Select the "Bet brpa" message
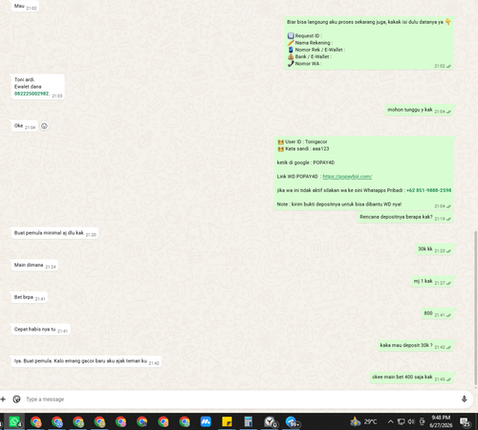The image size is (478, 430). (x=29, y=297)
